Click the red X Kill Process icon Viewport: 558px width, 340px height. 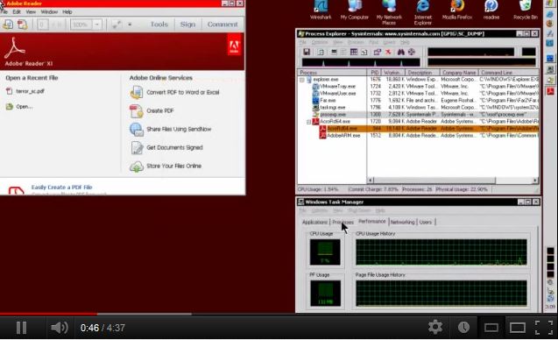pos(388,52)
